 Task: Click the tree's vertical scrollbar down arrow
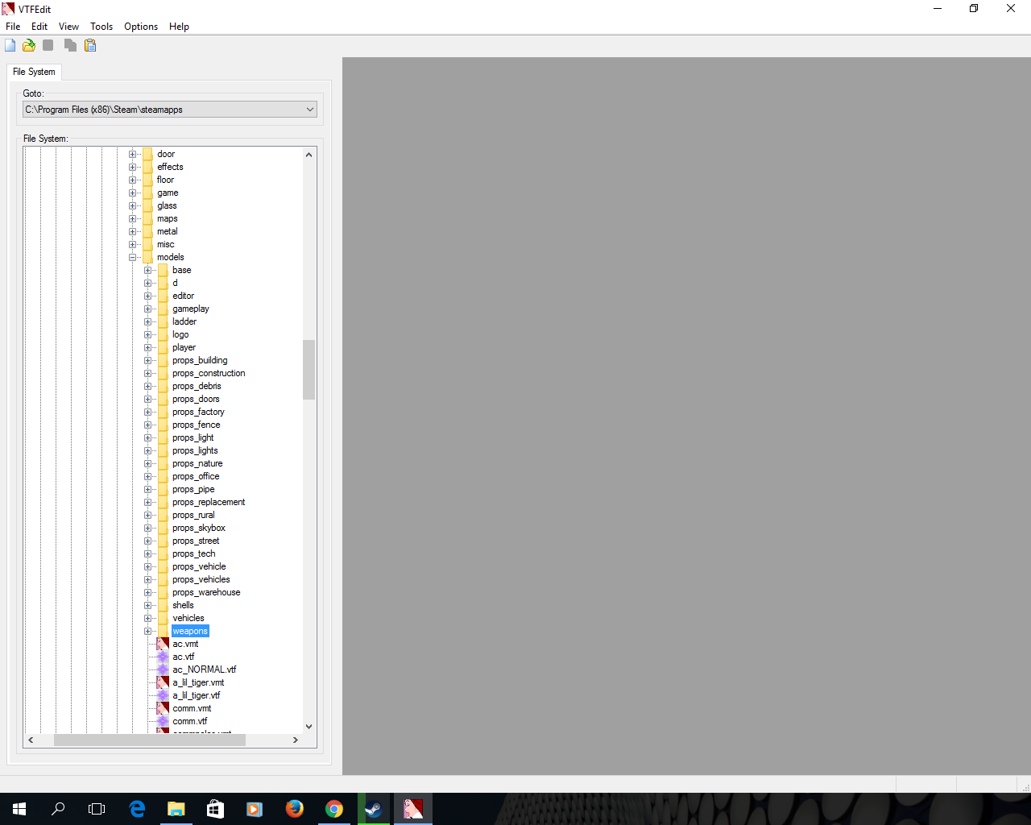(x=308, y=727)
